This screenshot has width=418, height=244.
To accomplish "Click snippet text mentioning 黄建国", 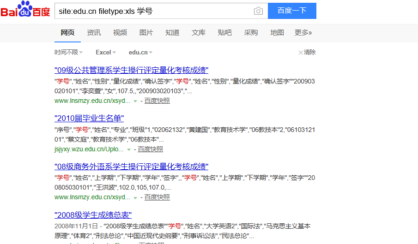I will [184, 135].
